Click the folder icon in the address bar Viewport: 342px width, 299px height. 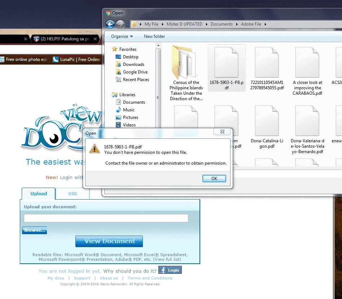(x=134, y=24)
